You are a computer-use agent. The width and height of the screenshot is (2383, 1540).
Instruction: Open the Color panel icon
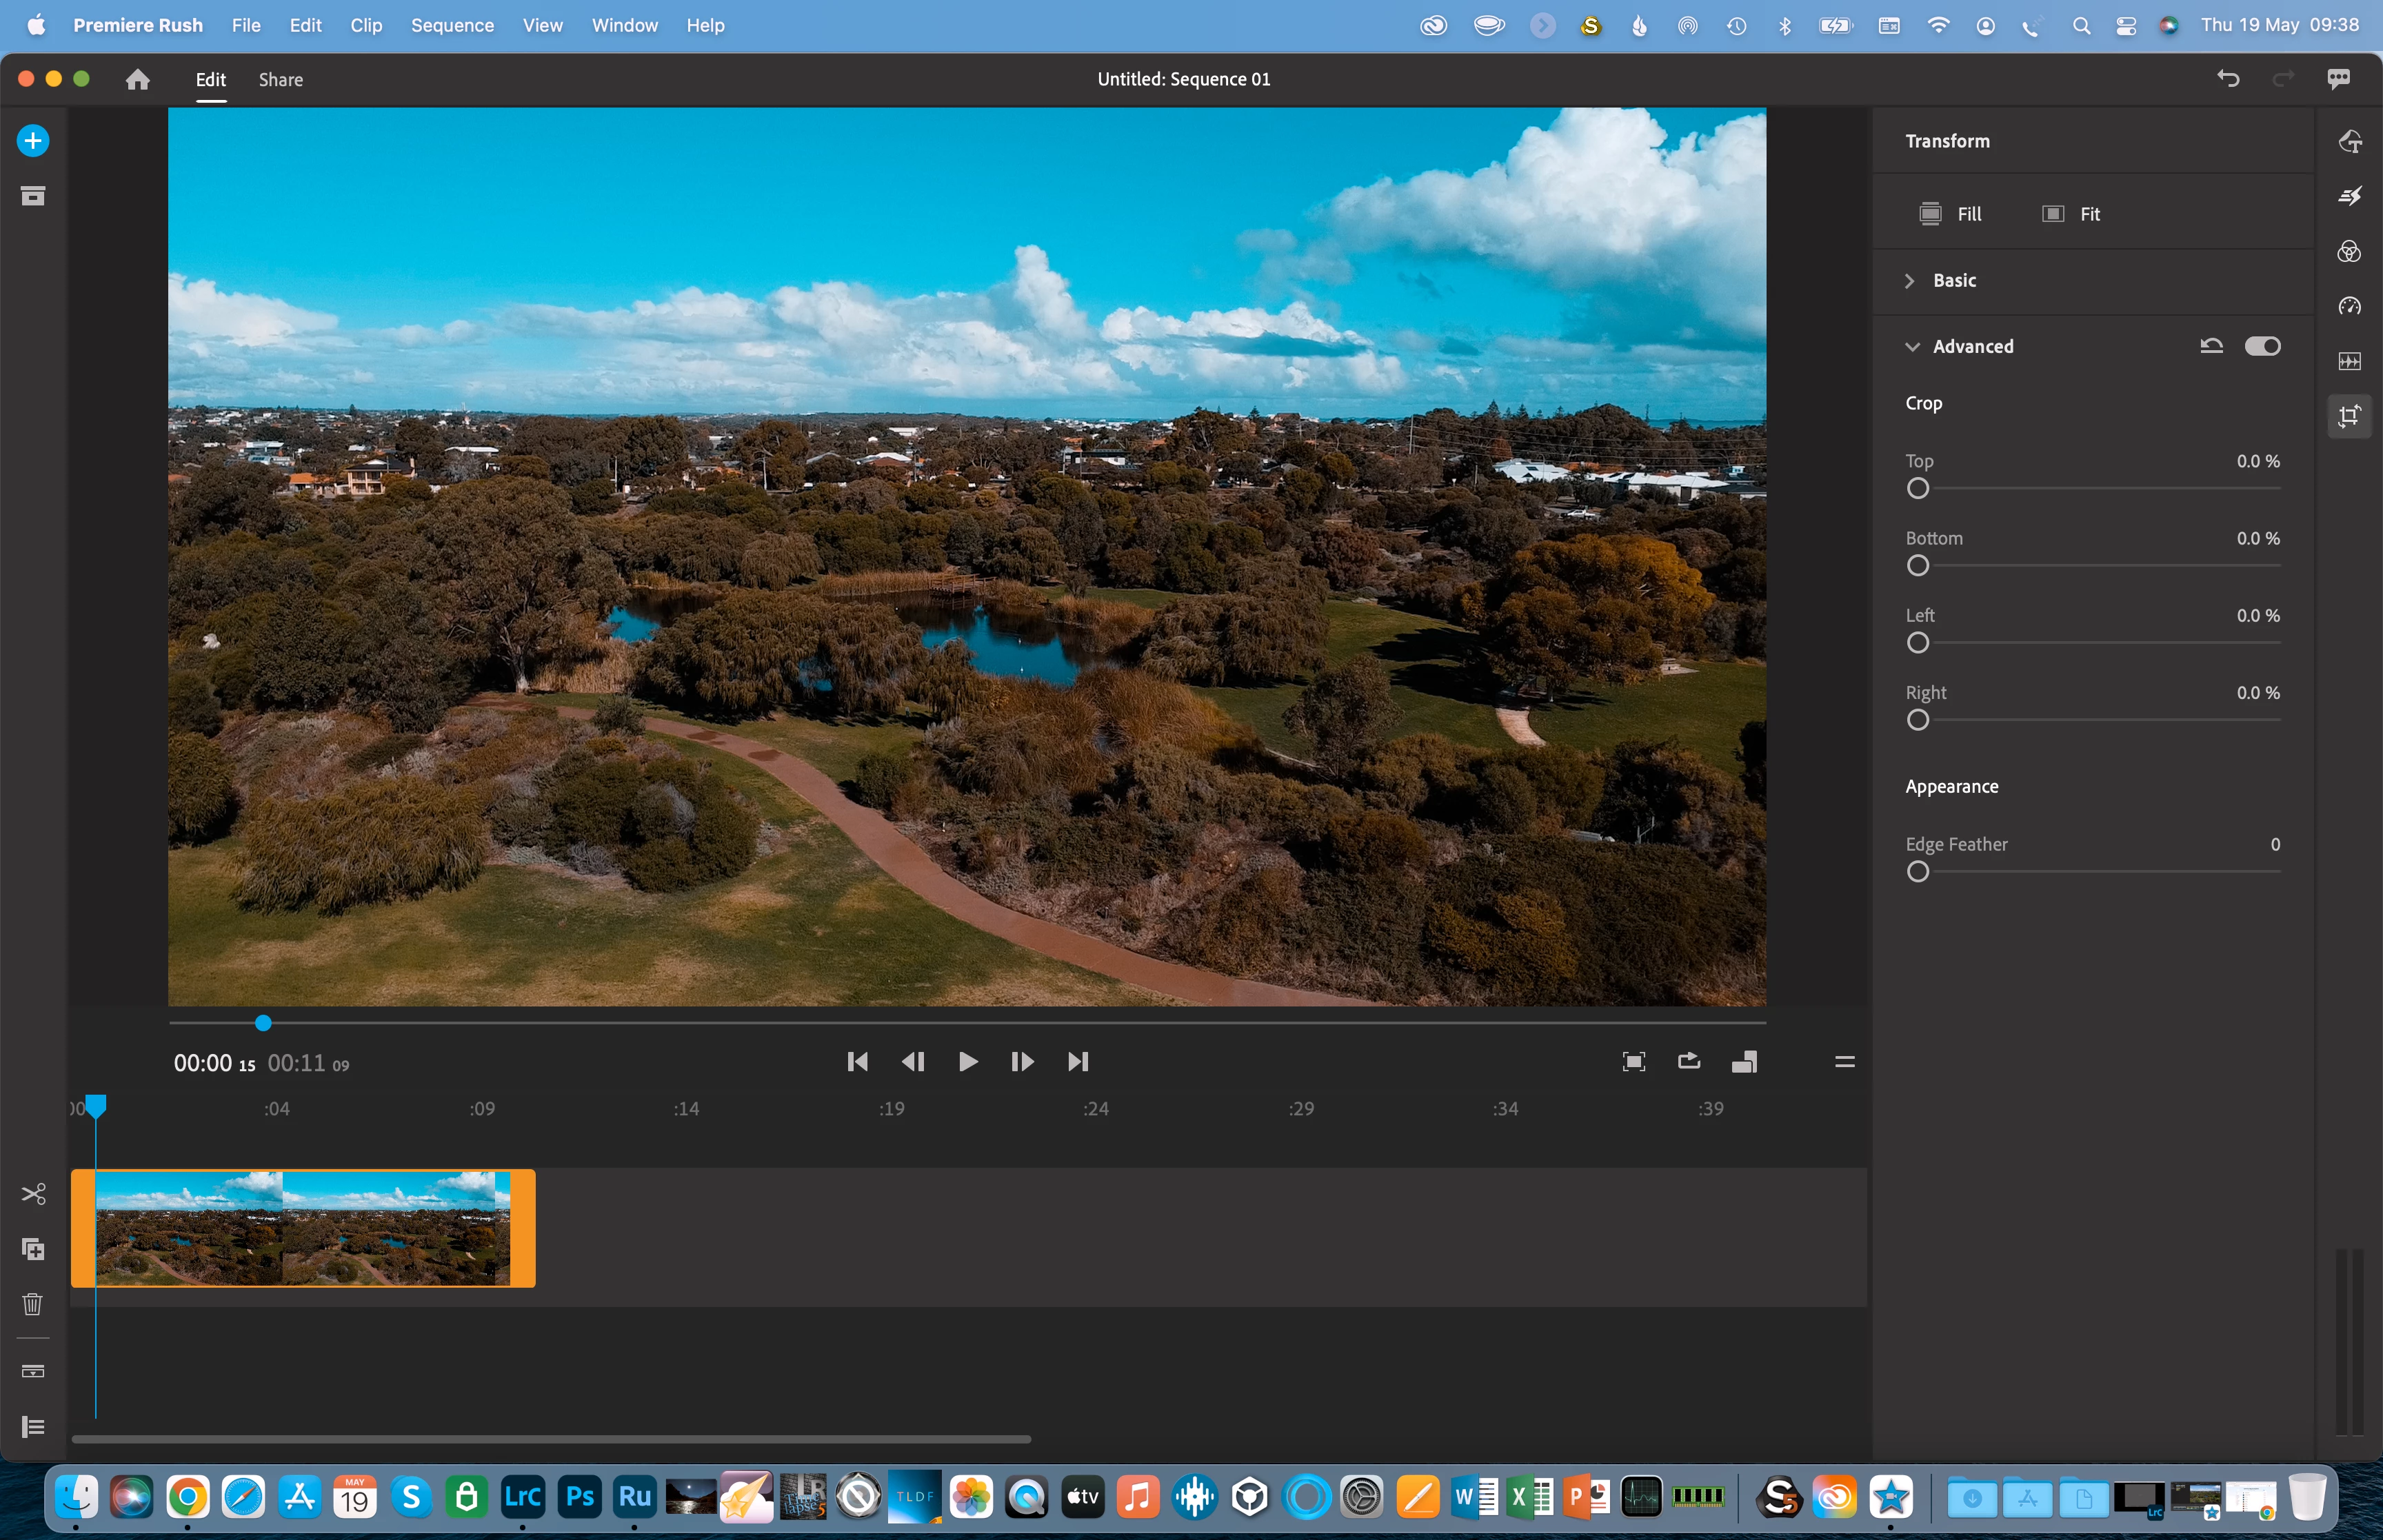coord(2349,251)
